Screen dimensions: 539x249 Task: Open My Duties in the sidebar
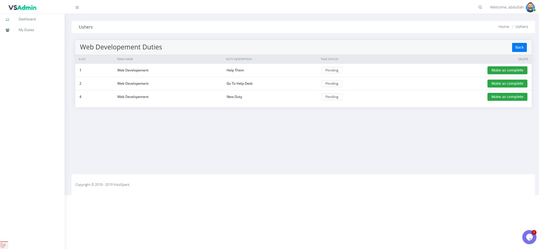[26, 30]
